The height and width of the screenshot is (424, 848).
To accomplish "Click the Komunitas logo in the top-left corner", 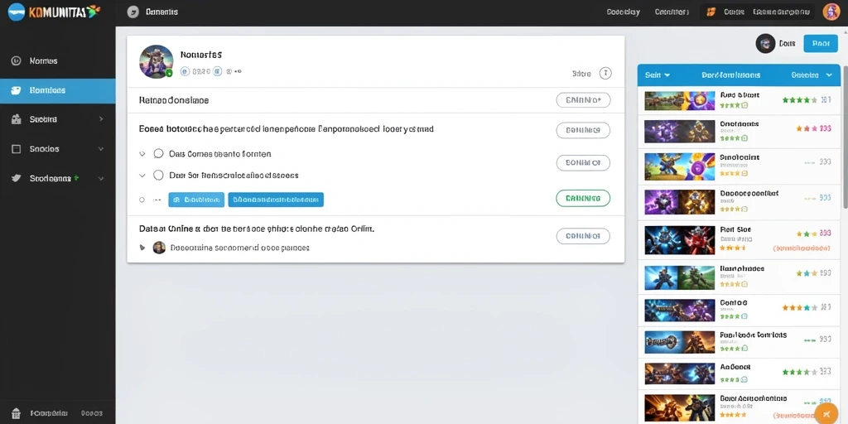I will (x=55, y=12).
